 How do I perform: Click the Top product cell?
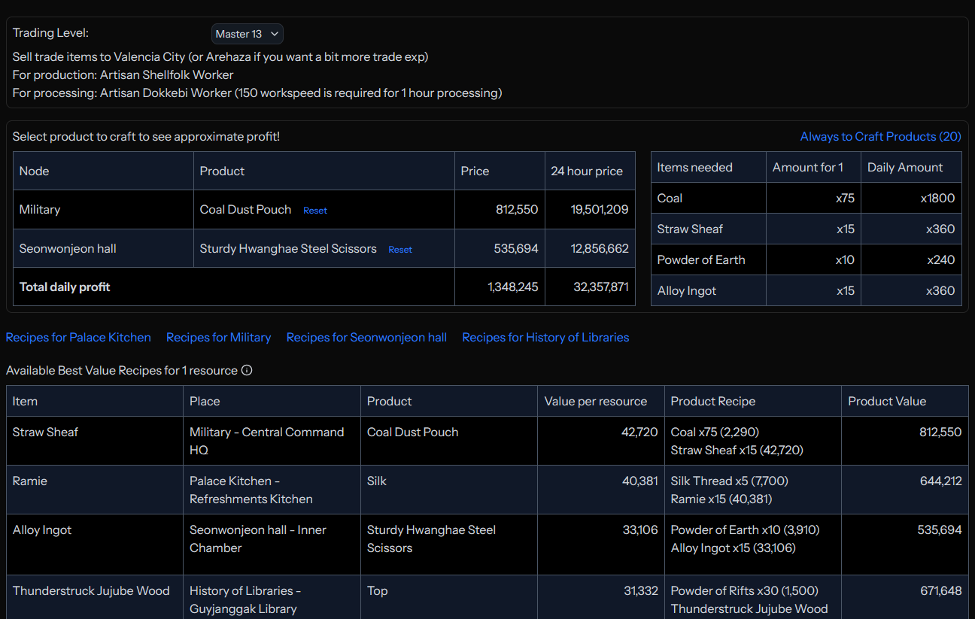pos(378,590)
